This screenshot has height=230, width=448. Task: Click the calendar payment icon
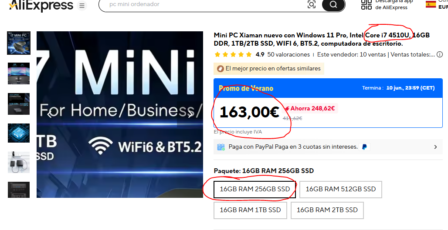[x=221, y=147]
